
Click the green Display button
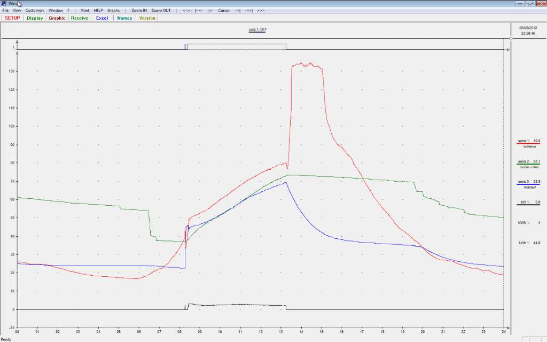click(x=35, y=18)
